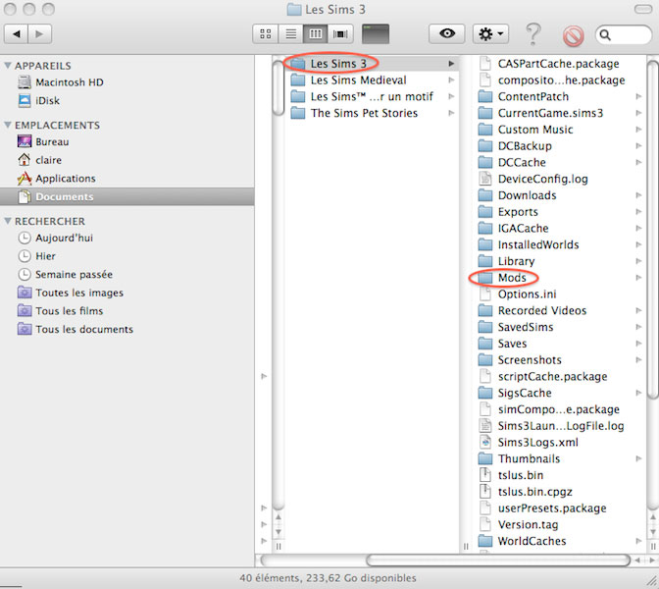Screen dimensions: 659x589
Task: Open the Terminal toolbar icon
Action: (x=376, y=34)
